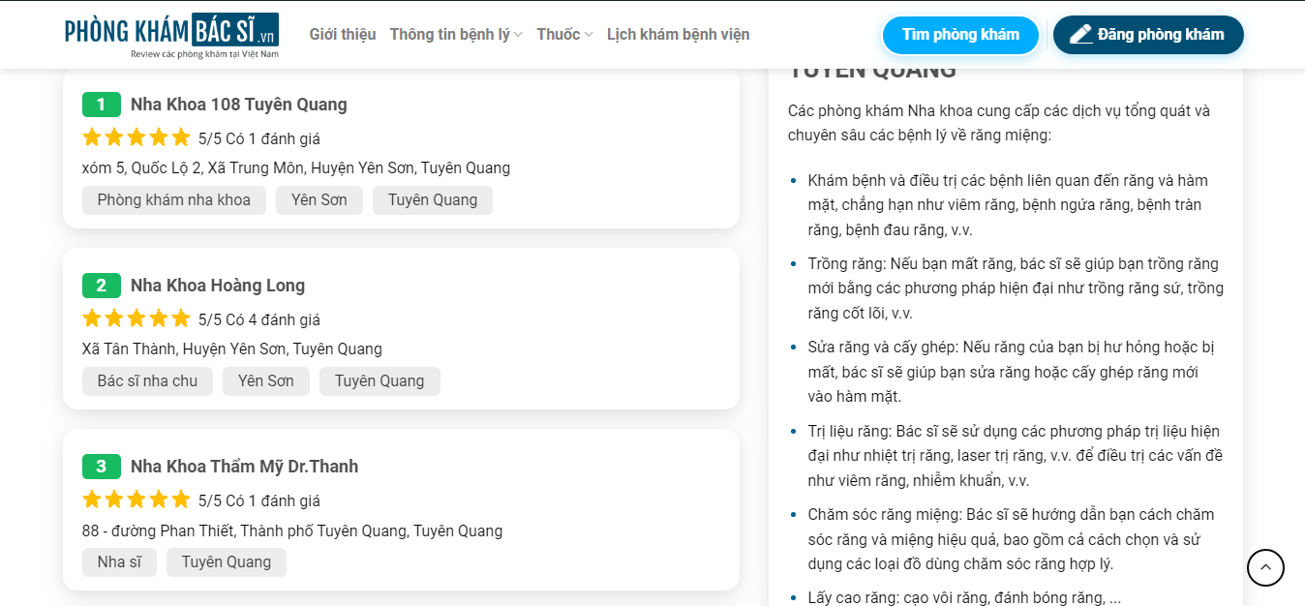This screenshot has width=1305, height=606.
Task: Open Nha Khoa 108 Tuyên Quang listing
Action: (x=239, y=105)
